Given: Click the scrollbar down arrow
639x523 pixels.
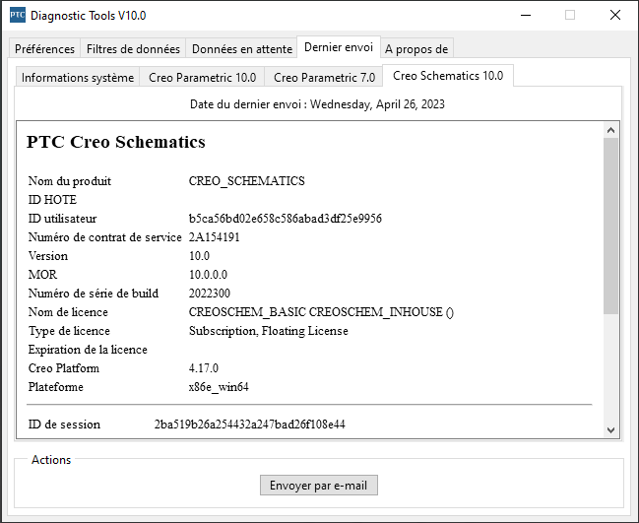Looking at the screenshot, I should pos(610,430).
